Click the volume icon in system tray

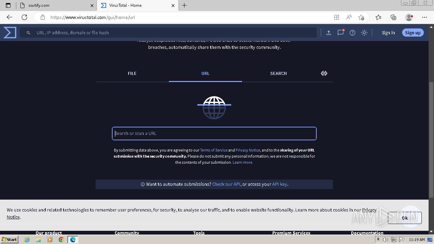click(386, 240)
